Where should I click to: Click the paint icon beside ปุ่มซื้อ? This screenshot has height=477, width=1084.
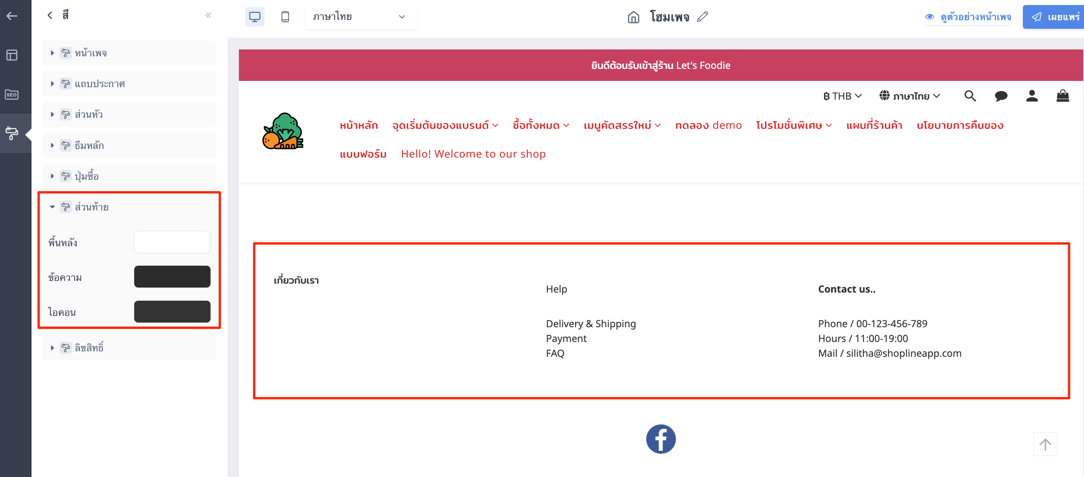pyautogui.click(x=66, y=176)
